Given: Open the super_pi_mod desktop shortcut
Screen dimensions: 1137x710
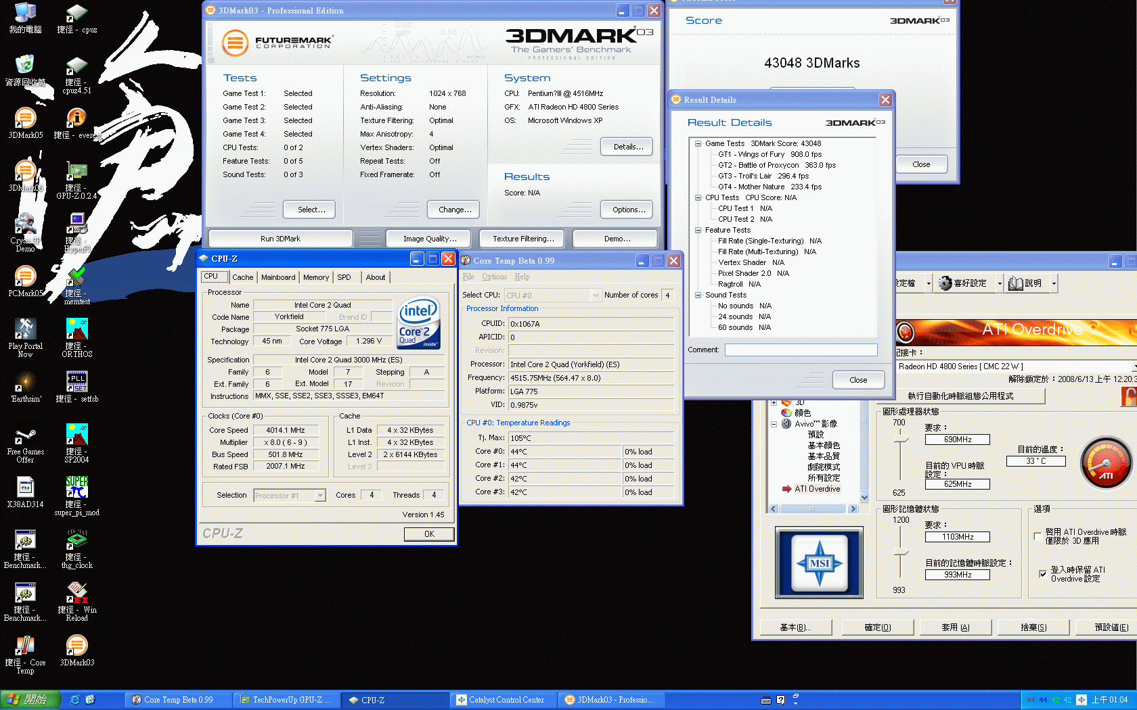Looking at the screenshot, I should (76, 496).
